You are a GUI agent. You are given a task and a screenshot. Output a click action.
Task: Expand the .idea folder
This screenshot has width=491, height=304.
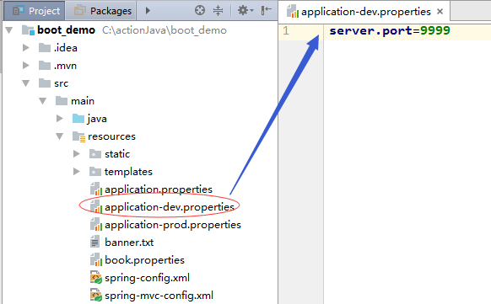(26, 48)
